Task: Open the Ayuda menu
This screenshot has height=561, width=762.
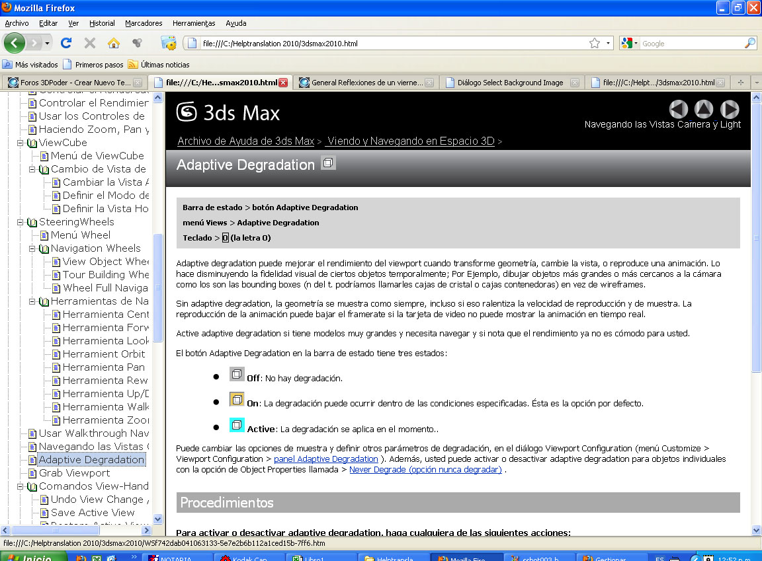Action: [x=235, y=23]
